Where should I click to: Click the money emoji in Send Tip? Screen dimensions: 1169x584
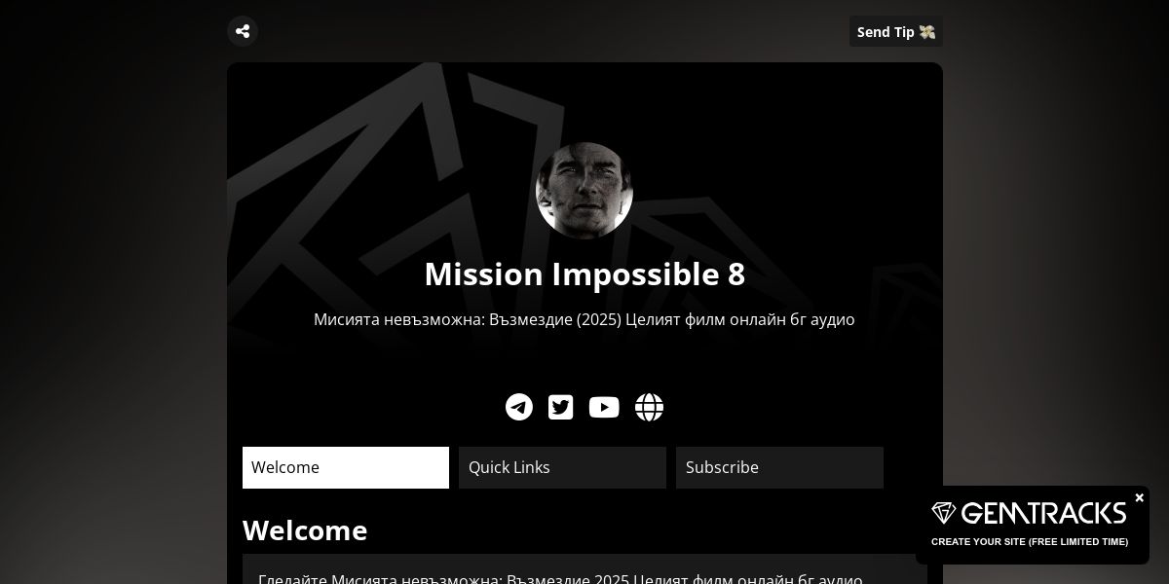[926, 32]
